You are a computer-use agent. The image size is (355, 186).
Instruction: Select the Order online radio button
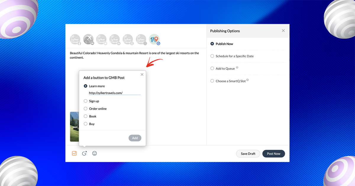tap(85, 109)
